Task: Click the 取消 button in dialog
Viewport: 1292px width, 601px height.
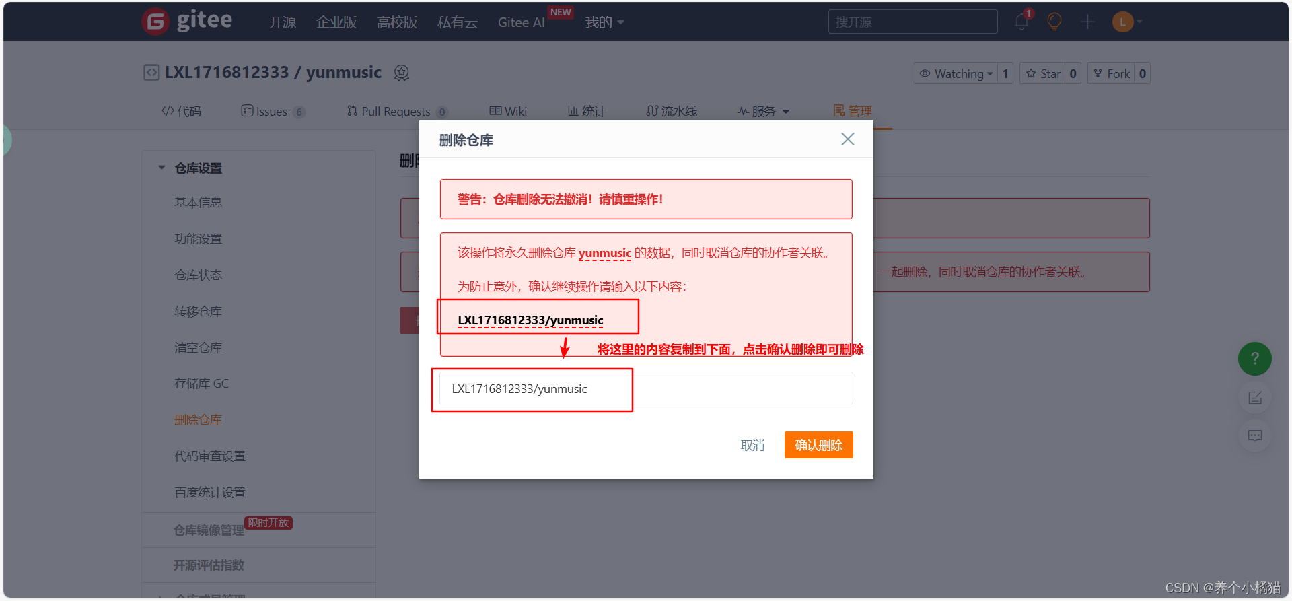Action: (x=752, y=445)
